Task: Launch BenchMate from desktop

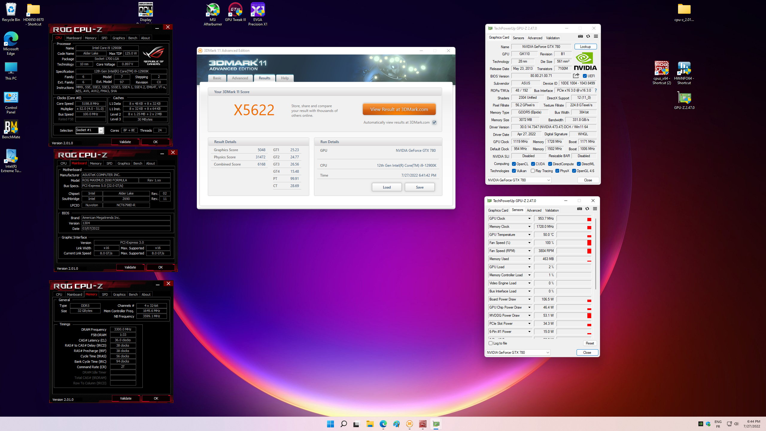Action: 11,129
